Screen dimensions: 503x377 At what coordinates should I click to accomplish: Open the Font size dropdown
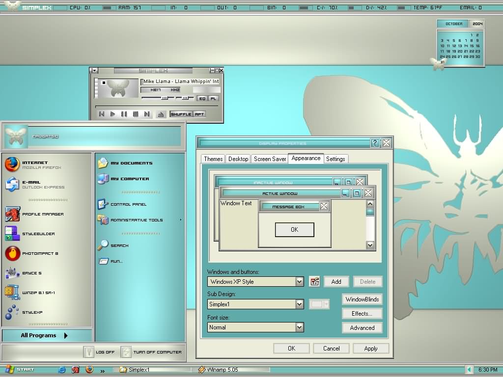[x=299, y=327]
